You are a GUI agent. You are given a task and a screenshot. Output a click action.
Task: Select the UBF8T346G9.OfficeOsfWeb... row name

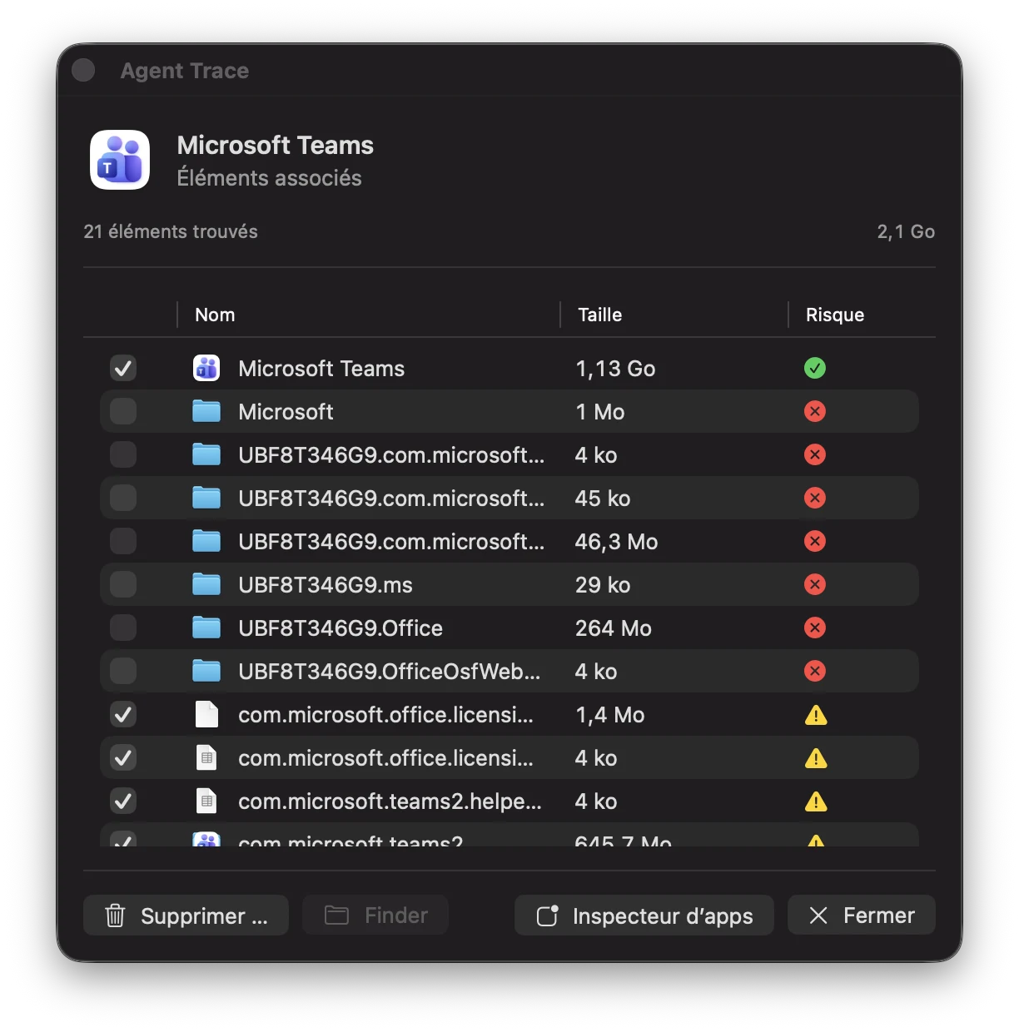point(390,672)
